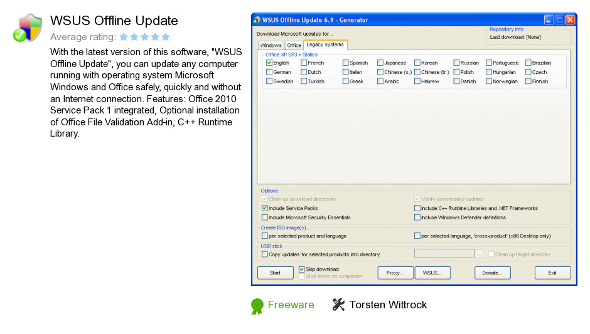This screenshot has width=590, height=334.
Task: Check the Norwegian checkbox
Action: point(489,81)
